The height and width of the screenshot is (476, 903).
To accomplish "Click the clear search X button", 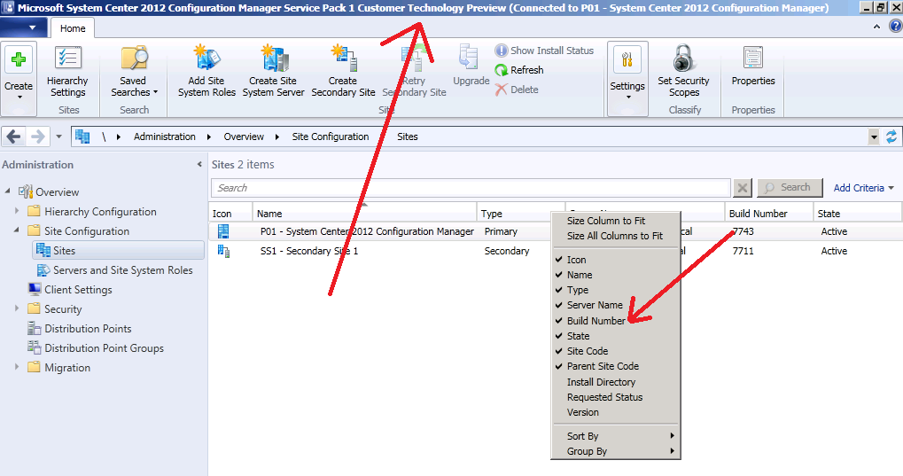I will point(743,188).
